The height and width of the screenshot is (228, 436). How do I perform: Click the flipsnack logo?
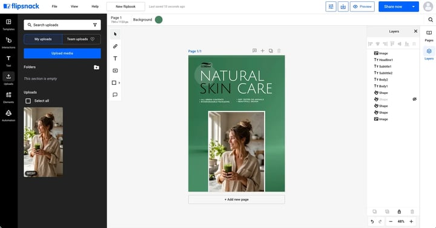[21, 7]
